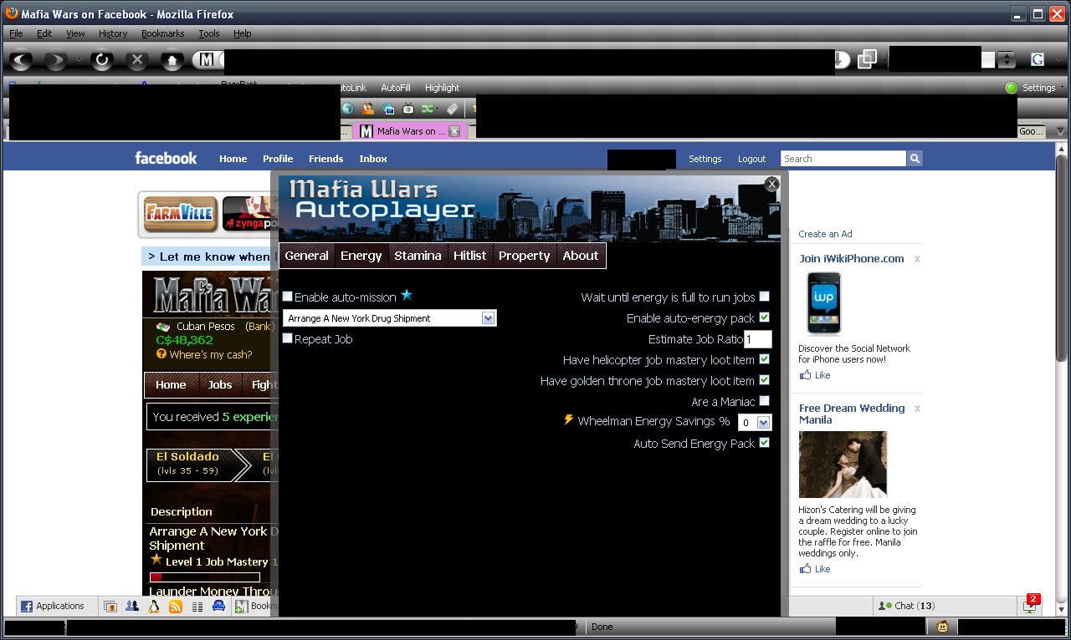Open the job selection dropdown
Screen dimensions: 1071x640
[390, 318]
